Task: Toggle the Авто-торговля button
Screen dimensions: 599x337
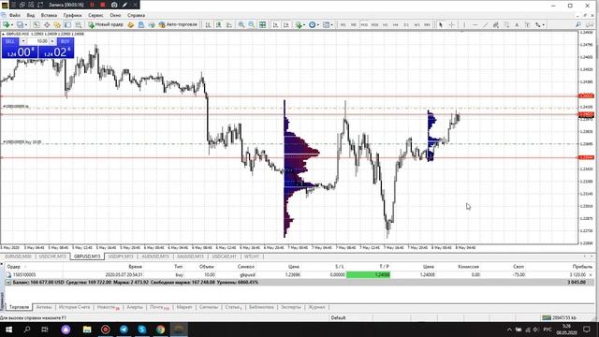Action: click(178, 25)
